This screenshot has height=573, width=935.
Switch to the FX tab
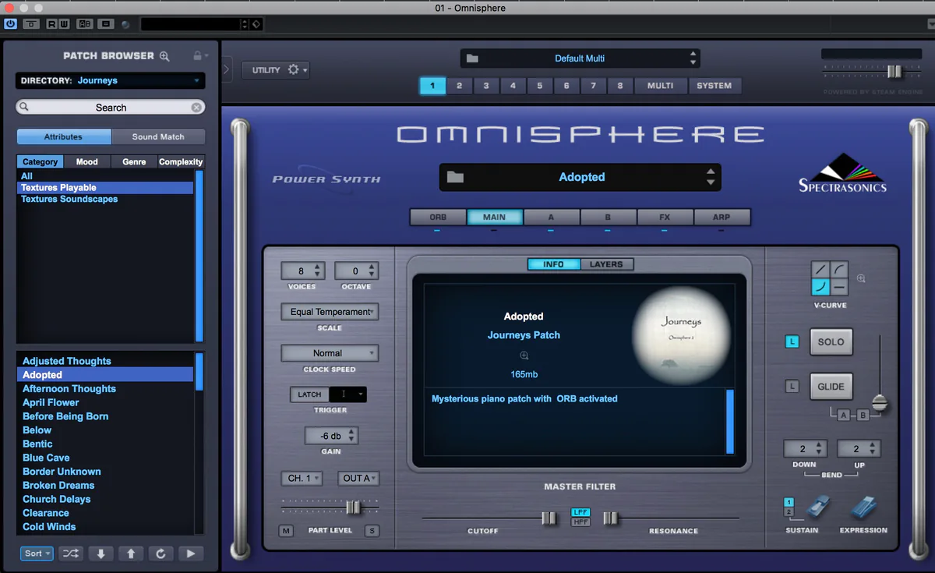665,218
